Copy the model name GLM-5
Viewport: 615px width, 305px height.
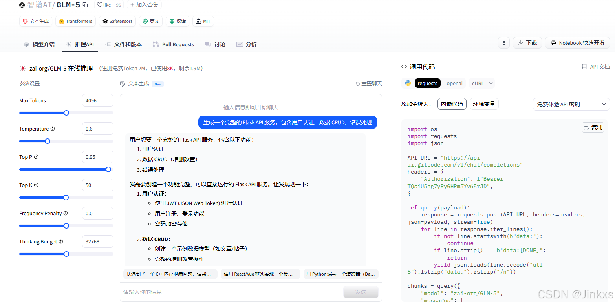(85, 5)
